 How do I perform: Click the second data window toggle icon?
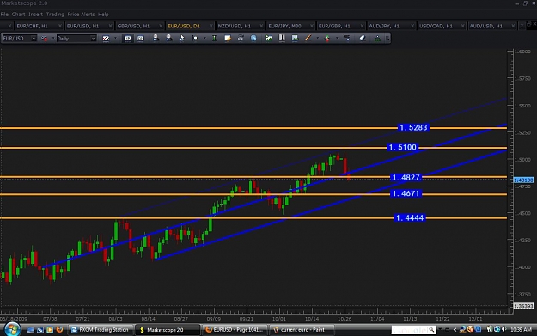(x=140, y=39)
